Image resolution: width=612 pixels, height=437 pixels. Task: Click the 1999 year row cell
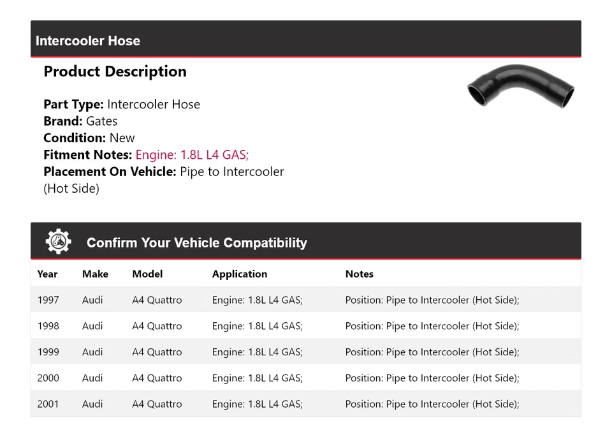[48, 352]
